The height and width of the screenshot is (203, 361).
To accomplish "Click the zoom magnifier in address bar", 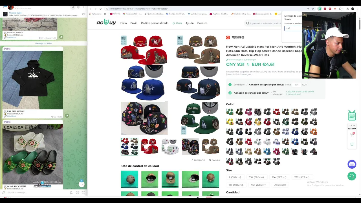I will 308,9.
